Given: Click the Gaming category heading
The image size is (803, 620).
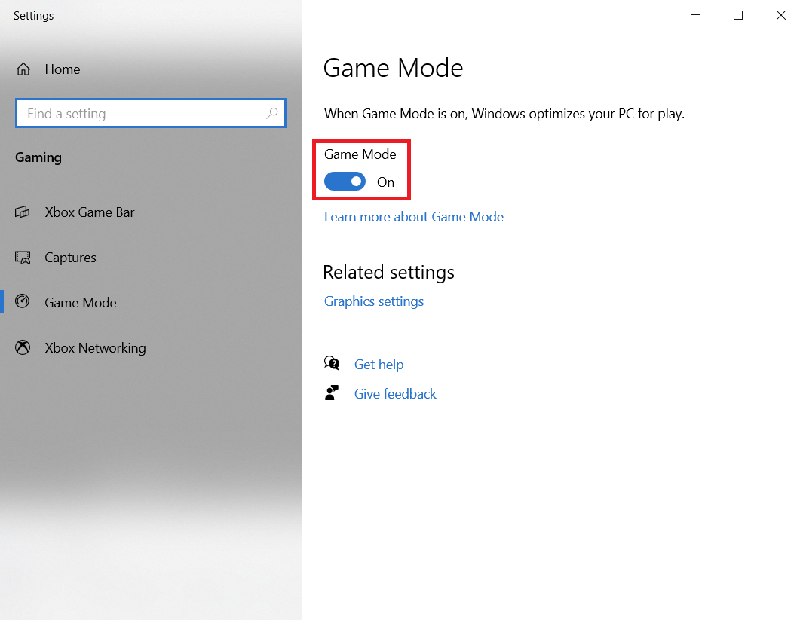Looking at the screenshot, I should [x=38, y=157].
